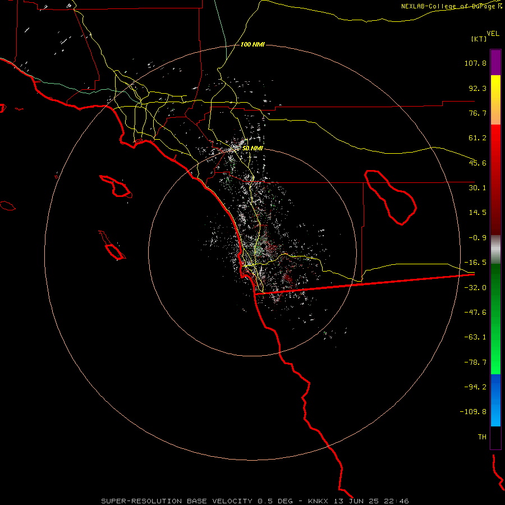Click the 92.3 velocity scale value
The image size is (505, 505).
pyautogui.click(x=478, y=88)
